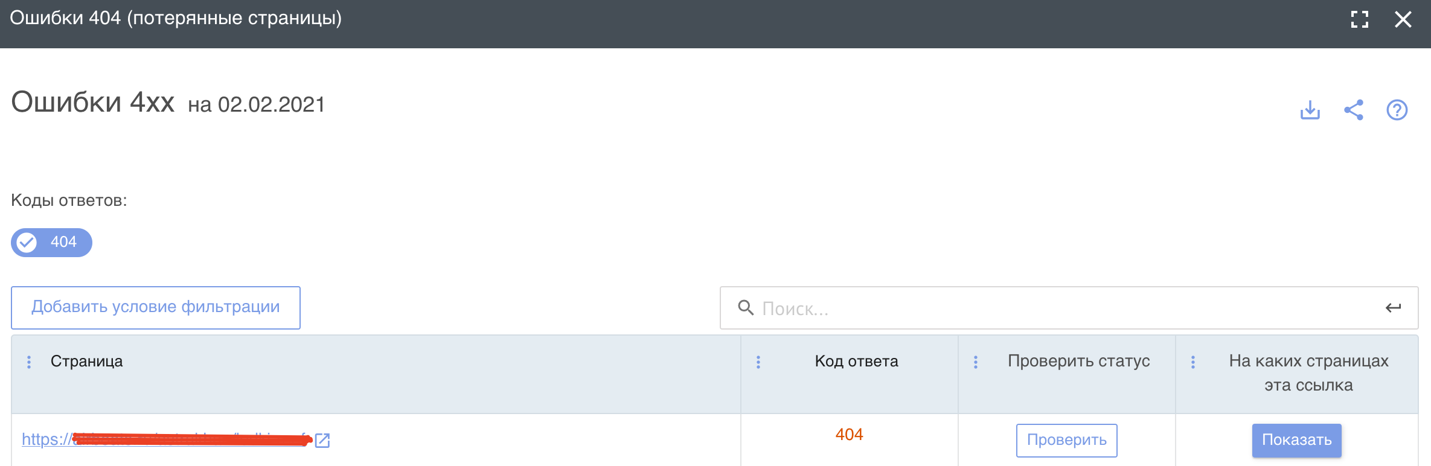Download the 4xx errors report

(x=1310, y=110)
